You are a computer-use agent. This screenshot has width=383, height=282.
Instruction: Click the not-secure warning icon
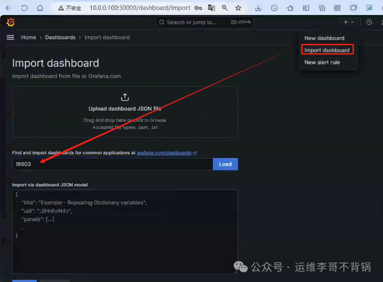coord(61,8)
